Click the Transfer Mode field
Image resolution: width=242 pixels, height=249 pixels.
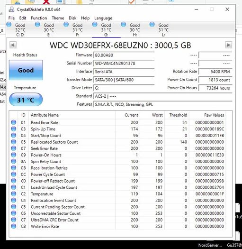click(x=124, y=80)
